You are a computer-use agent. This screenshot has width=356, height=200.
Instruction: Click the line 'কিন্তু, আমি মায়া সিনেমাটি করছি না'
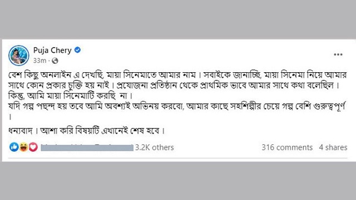pos(70,96)
